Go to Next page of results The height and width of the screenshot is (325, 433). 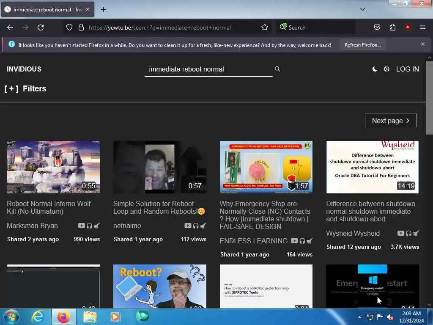click(390, 121)
